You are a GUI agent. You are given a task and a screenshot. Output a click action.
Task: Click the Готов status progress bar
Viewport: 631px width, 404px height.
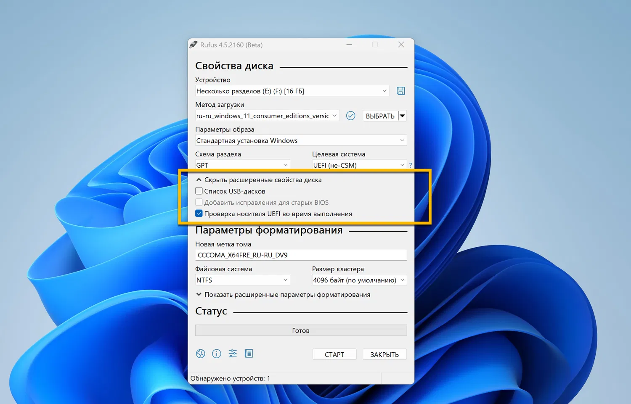pos(301,330)
